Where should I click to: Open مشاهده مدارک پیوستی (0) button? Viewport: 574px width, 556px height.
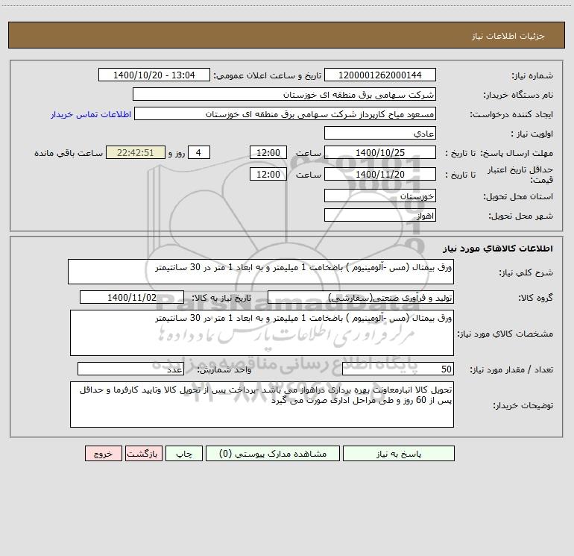pos(273,453)
